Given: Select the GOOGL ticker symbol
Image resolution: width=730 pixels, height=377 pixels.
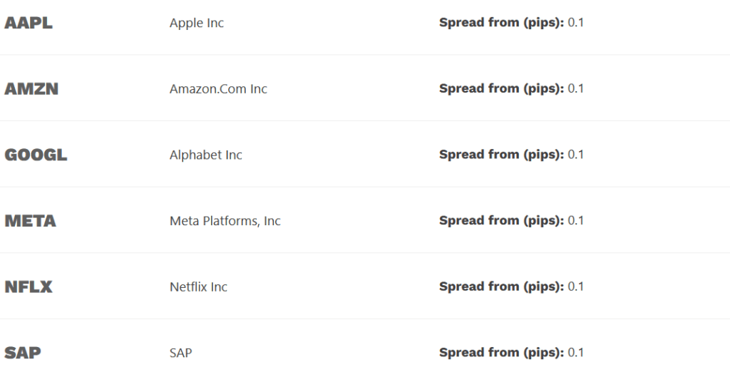Looking at the screenshot, I should click(x=36, y=155).
